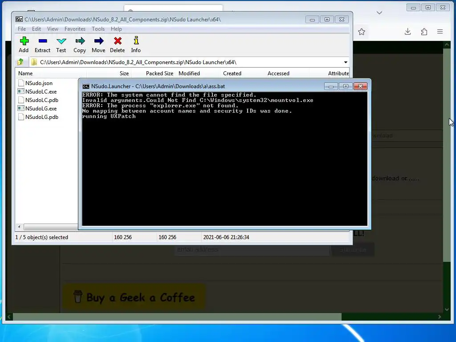This screenshot has width=456, height=342.
Task: Go up one folder level in 7-Zip
Action: coord(20,62)
